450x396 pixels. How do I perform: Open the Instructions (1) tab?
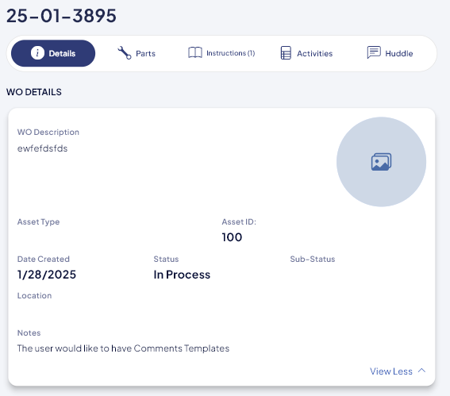click(221, 53)
